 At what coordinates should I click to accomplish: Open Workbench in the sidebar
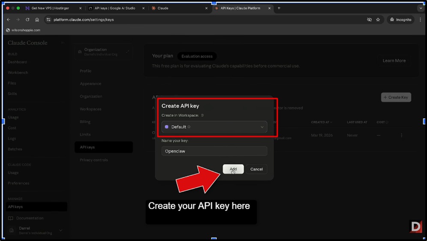pyautogui.click(x=18, y=73)
